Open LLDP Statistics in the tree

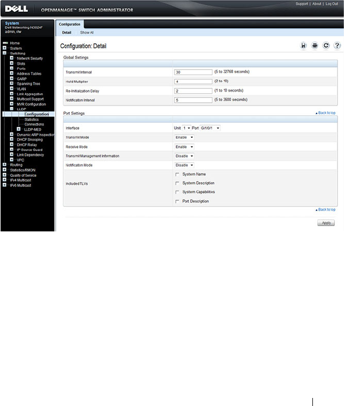[32, 119]
